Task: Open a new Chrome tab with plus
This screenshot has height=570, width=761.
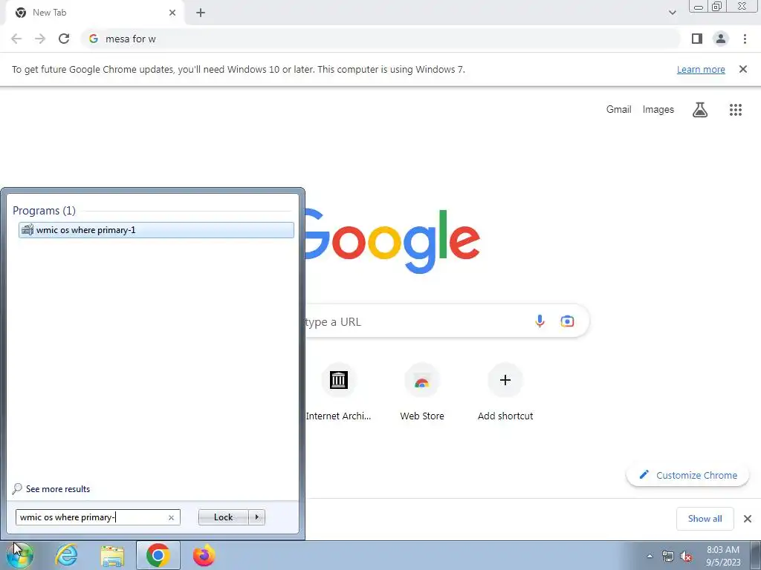Action: pos(201,13)
